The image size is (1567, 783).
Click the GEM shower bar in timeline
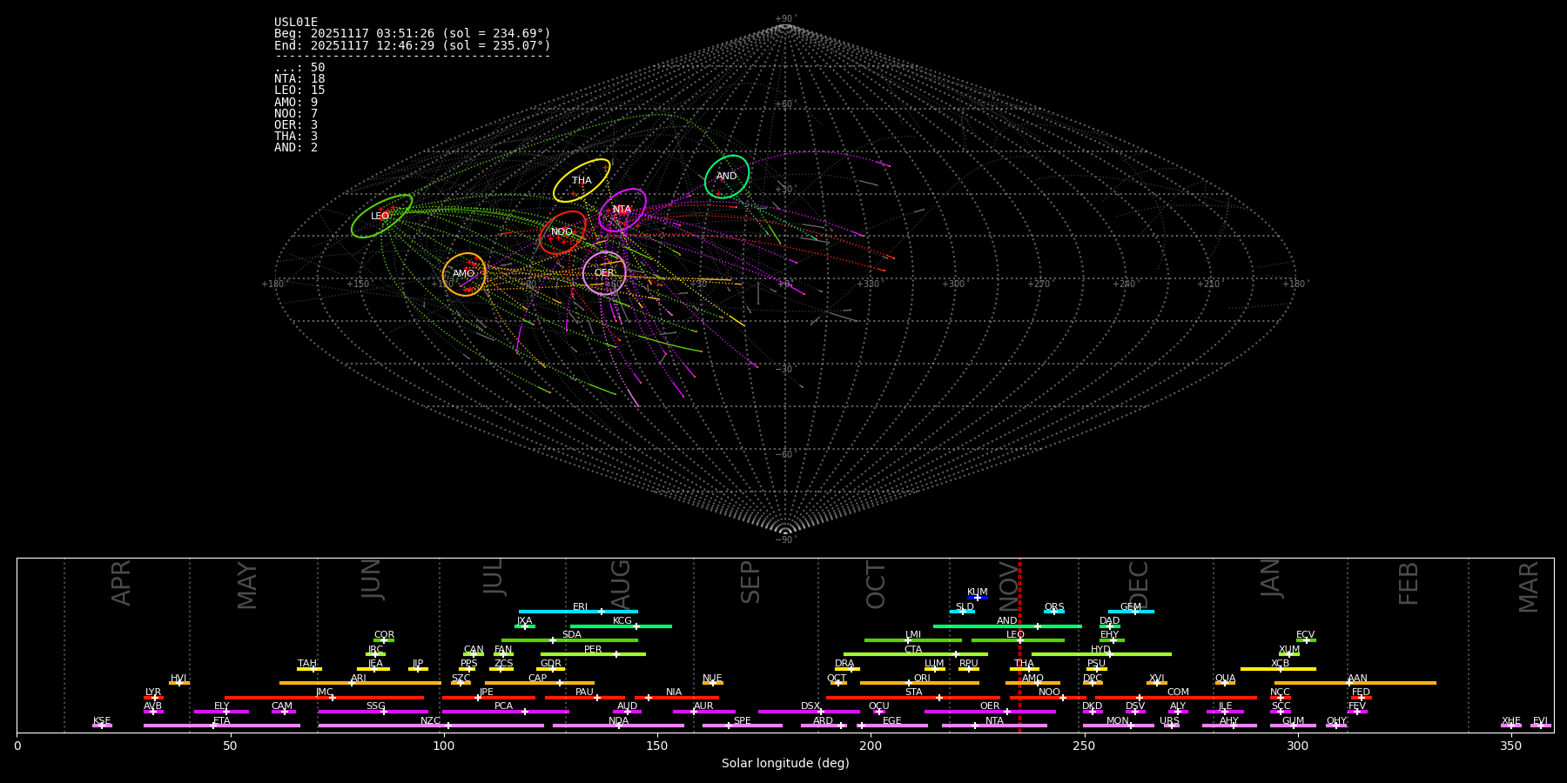(x=1131, y=612)
